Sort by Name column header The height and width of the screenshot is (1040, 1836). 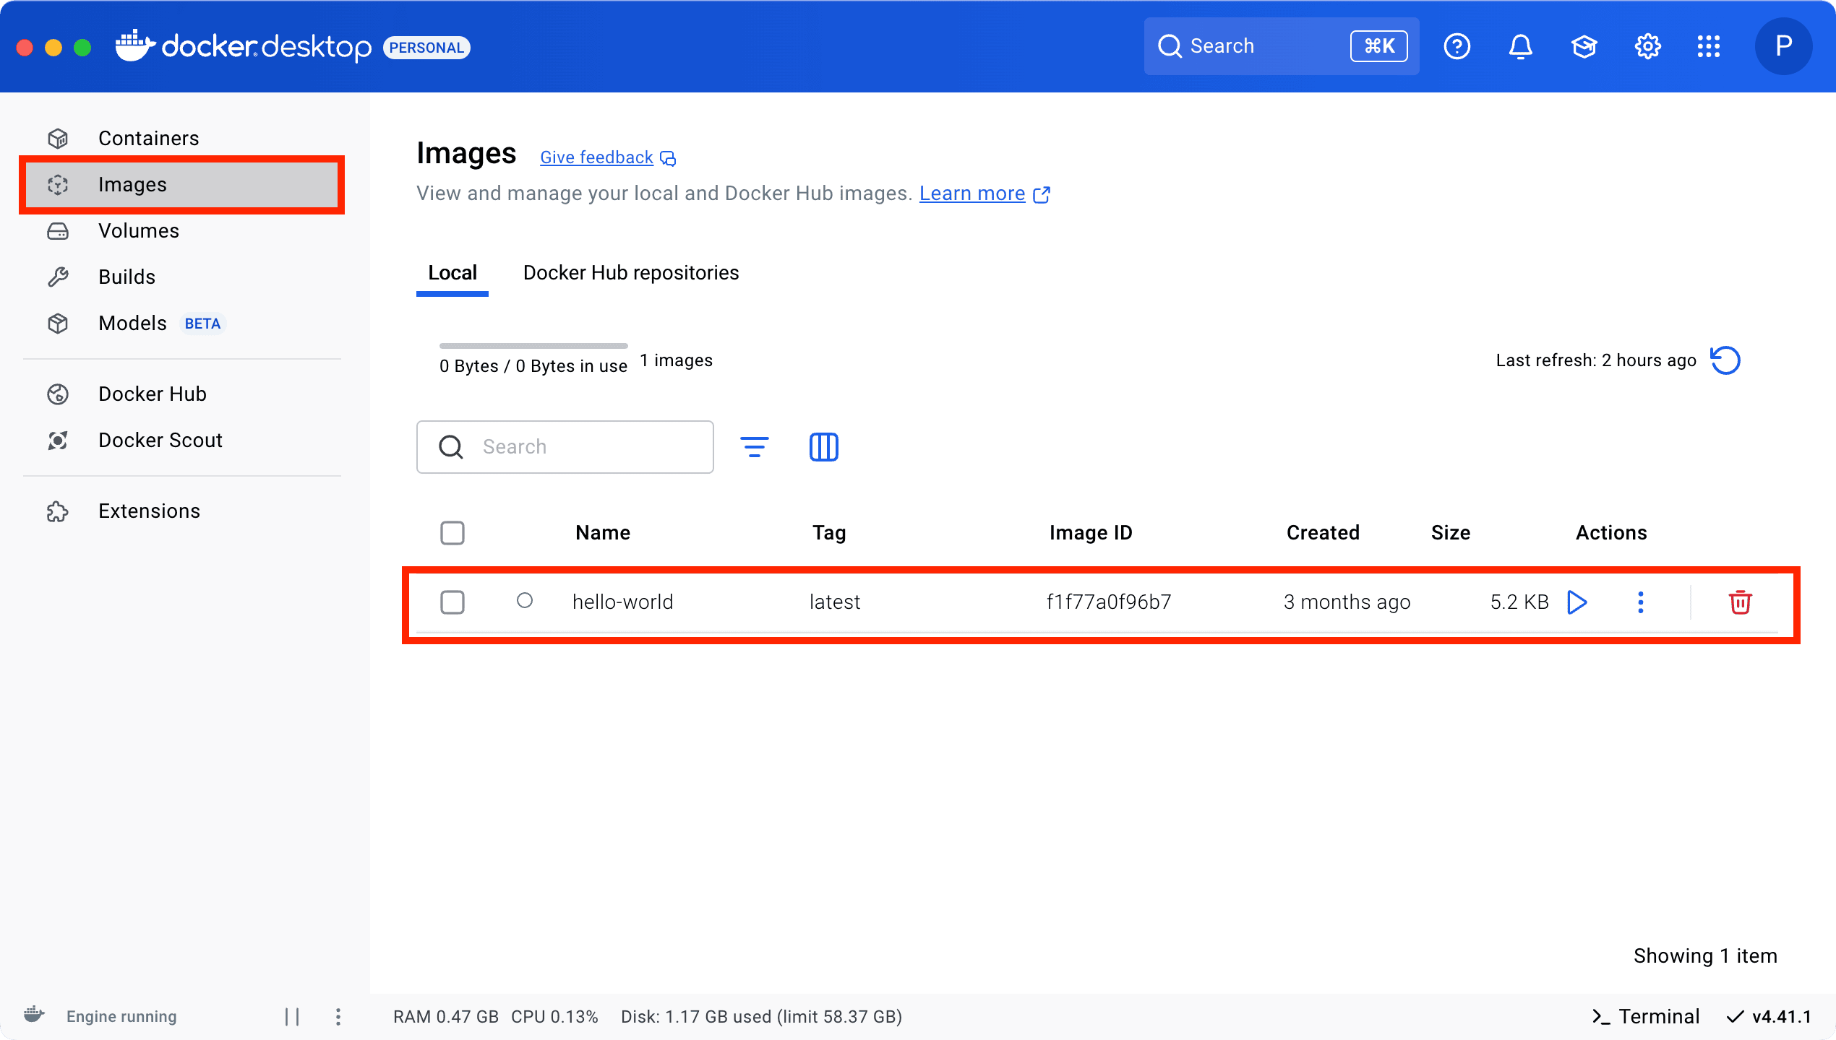[x=603, y=533]
